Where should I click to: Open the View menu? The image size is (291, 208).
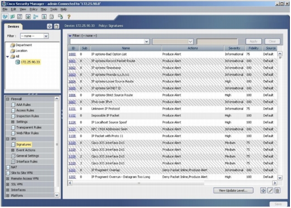pos(23,9)
